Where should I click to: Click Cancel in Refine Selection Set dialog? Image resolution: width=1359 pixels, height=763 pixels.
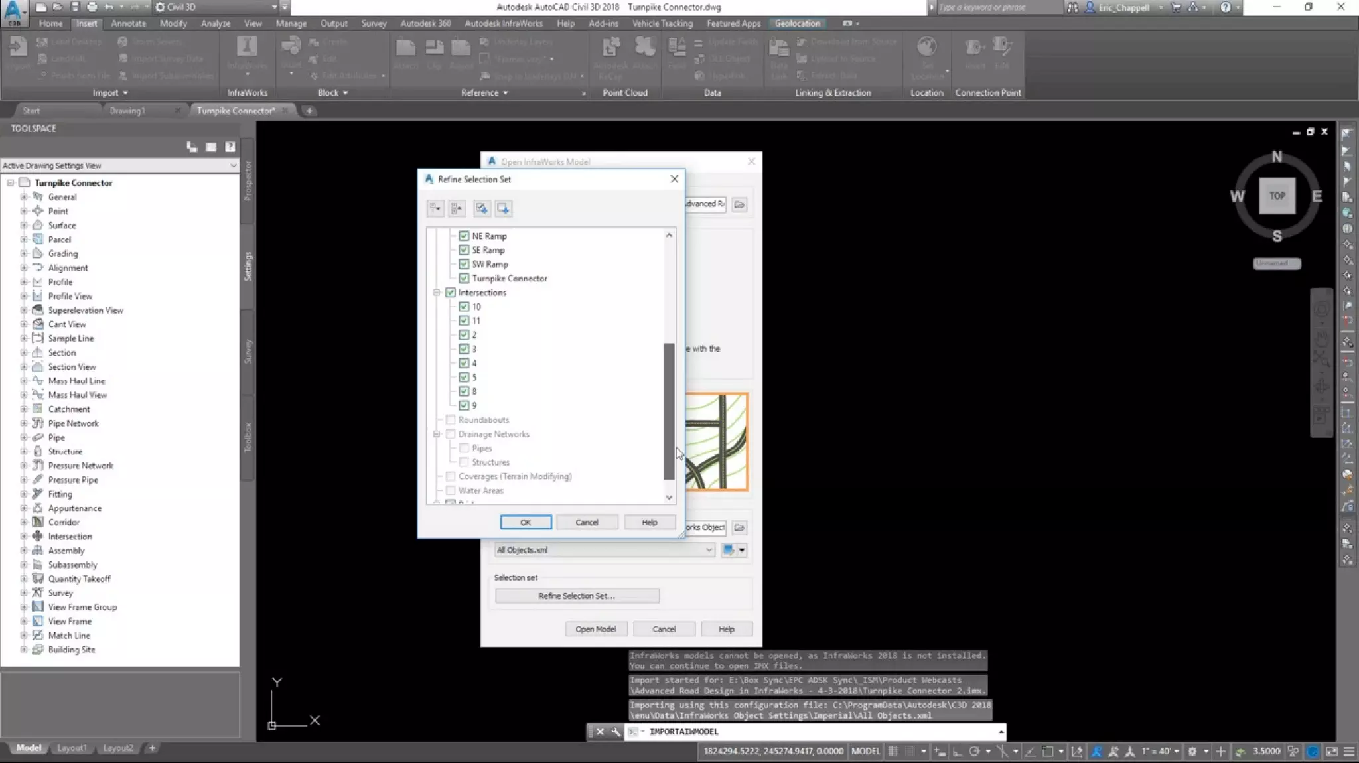click(587, 522)
